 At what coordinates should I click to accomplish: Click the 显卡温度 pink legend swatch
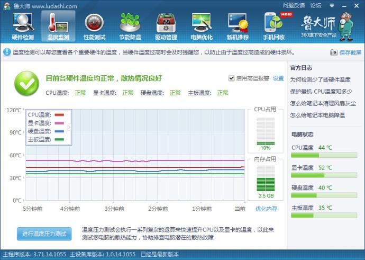59,123
